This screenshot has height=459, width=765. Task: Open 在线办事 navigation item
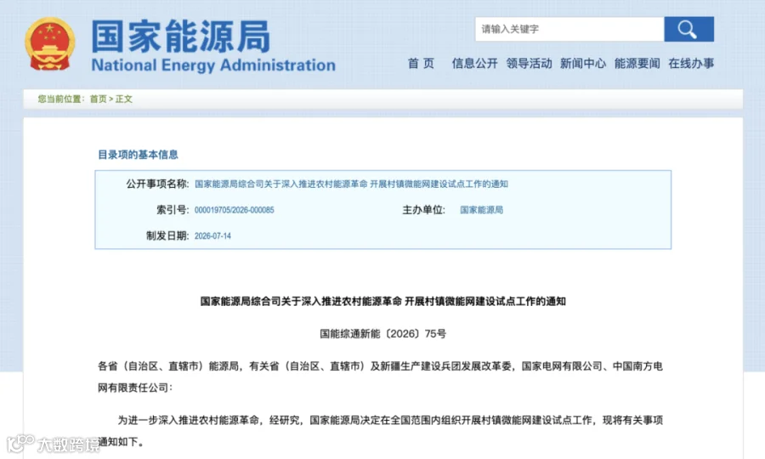[x=691, y=64]
